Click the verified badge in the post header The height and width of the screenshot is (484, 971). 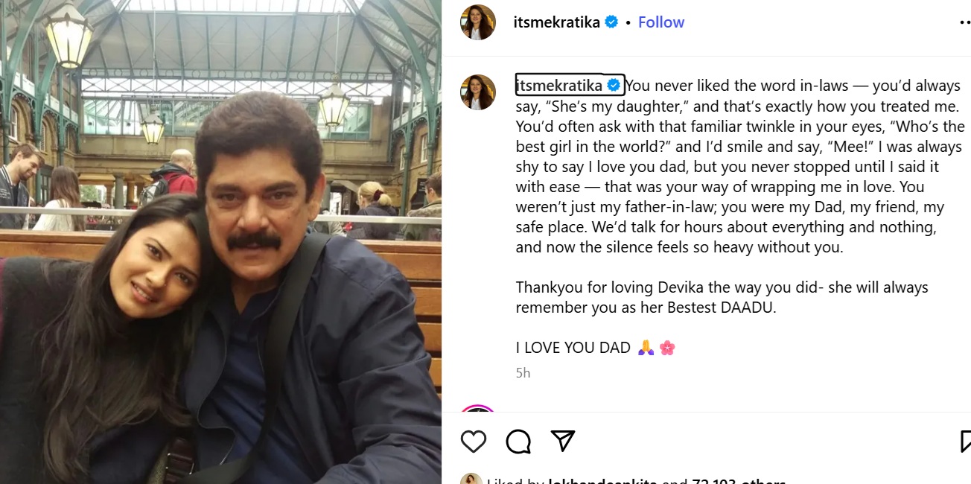611,22
